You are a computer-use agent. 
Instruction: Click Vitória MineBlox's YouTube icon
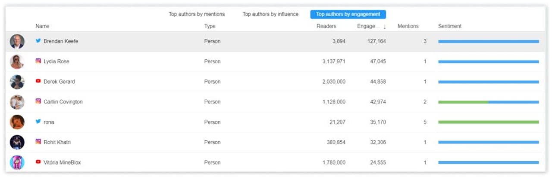(x=38, y=162)
